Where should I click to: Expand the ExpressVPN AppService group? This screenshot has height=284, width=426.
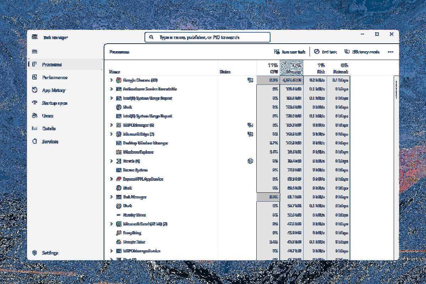[x=111, y=179]
